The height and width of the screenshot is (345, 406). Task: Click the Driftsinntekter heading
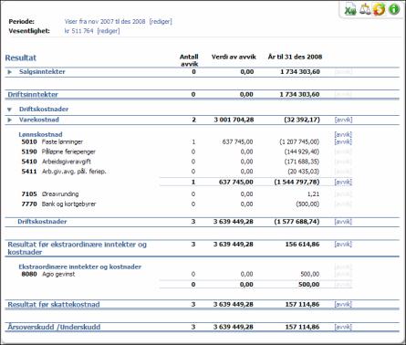coord(33,94)
